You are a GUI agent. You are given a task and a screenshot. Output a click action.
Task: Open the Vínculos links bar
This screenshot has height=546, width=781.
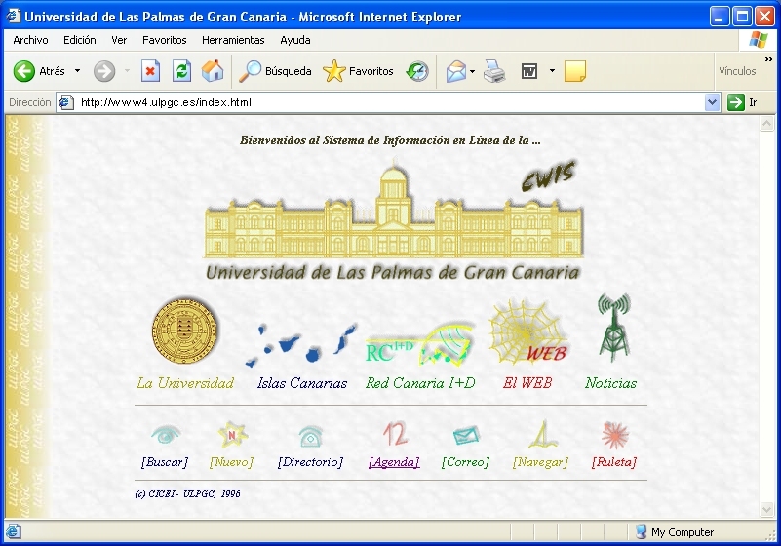click(737, 71)
